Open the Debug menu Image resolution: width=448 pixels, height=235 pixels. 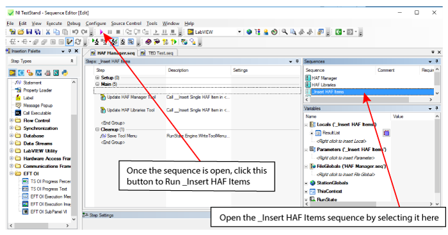pos(74,24)
